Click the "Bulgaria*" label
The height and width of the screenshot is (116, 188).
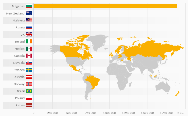[18, 6]
